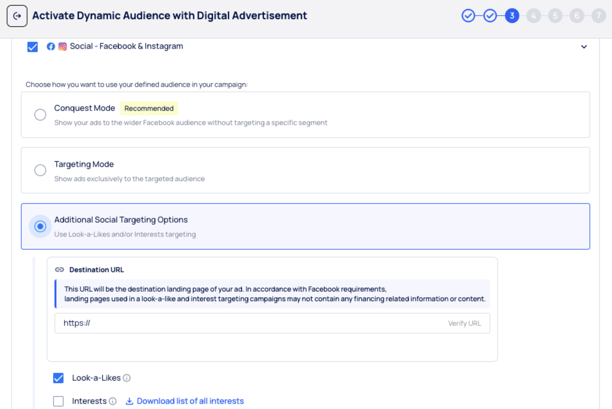Select current step 3 indicator

pyautogui.click(x=512, y=16)
